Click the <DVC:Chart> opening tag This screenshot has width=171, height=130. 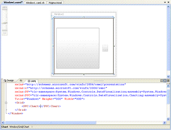[31, 106]
